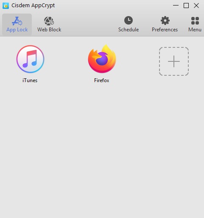Click the iTunes label text
The height and width of the screenshot is (218, 204).
tap(30, 80)
